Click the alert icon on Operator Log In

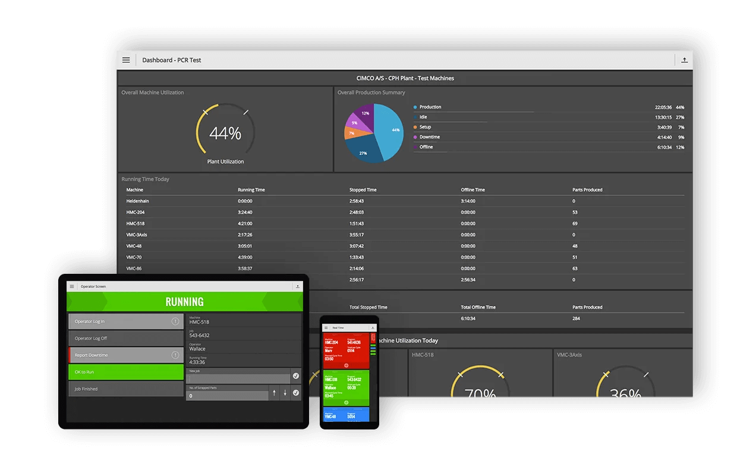(x=175, y=321)
